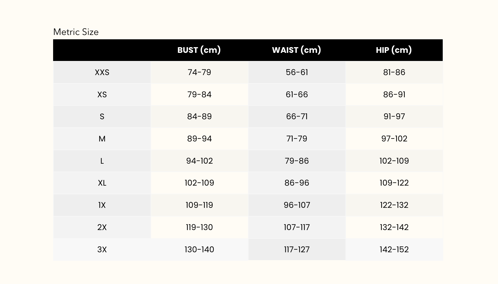Click the WAIST (cm) column header
The width and height of the screenshot is (498, 284).
[x=296, y=50]
